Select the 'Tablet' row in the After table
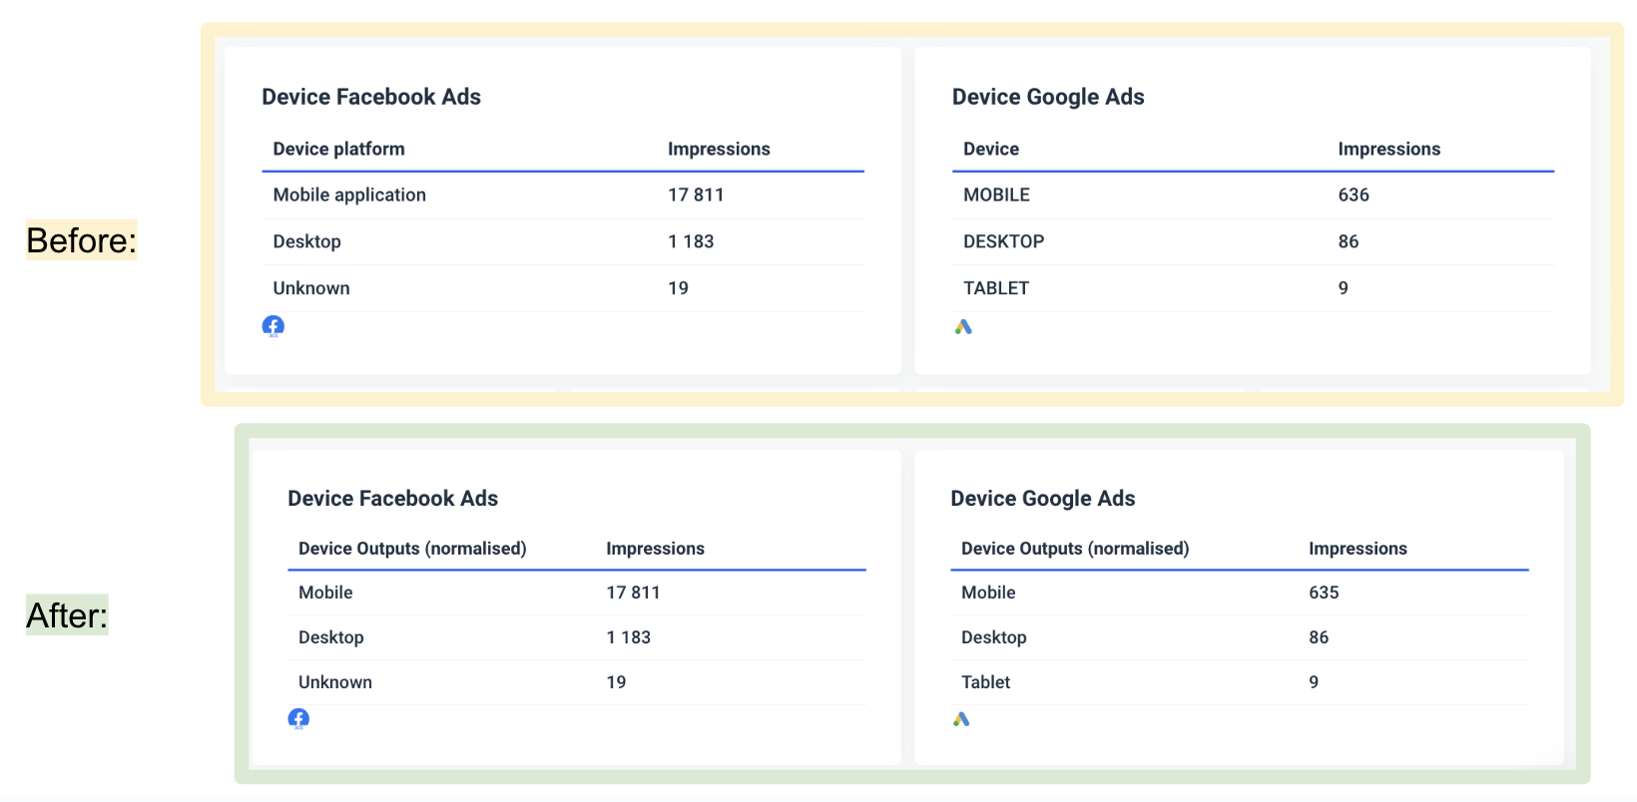Viewport: 1637px width, 802px height. click(985, 682)
